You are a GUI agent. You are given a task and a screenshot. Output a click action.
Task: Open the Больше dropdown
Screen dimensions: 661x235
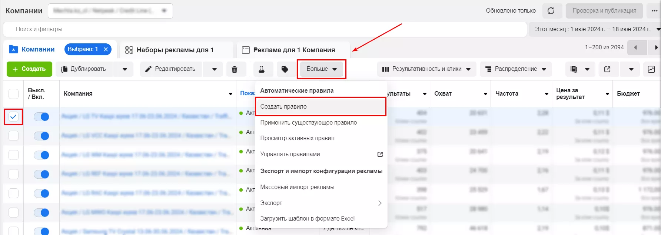pyautogui.click(x=322, y=69)
